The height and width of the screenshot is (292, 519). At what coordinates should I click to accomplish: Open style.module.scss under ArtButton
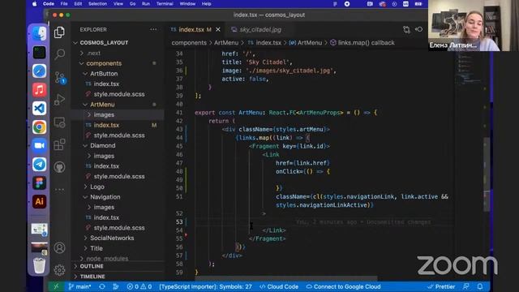(x=118, y=94)
